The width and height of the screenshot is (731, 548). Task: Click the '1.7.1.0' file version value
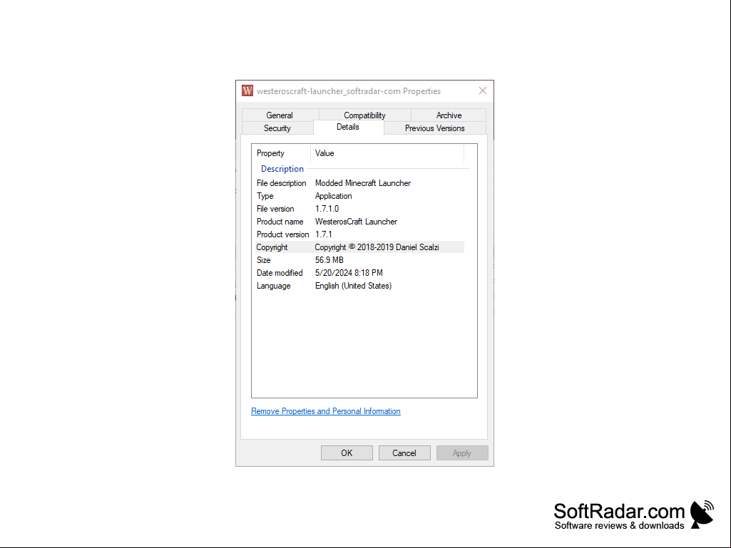click(327, 209)
